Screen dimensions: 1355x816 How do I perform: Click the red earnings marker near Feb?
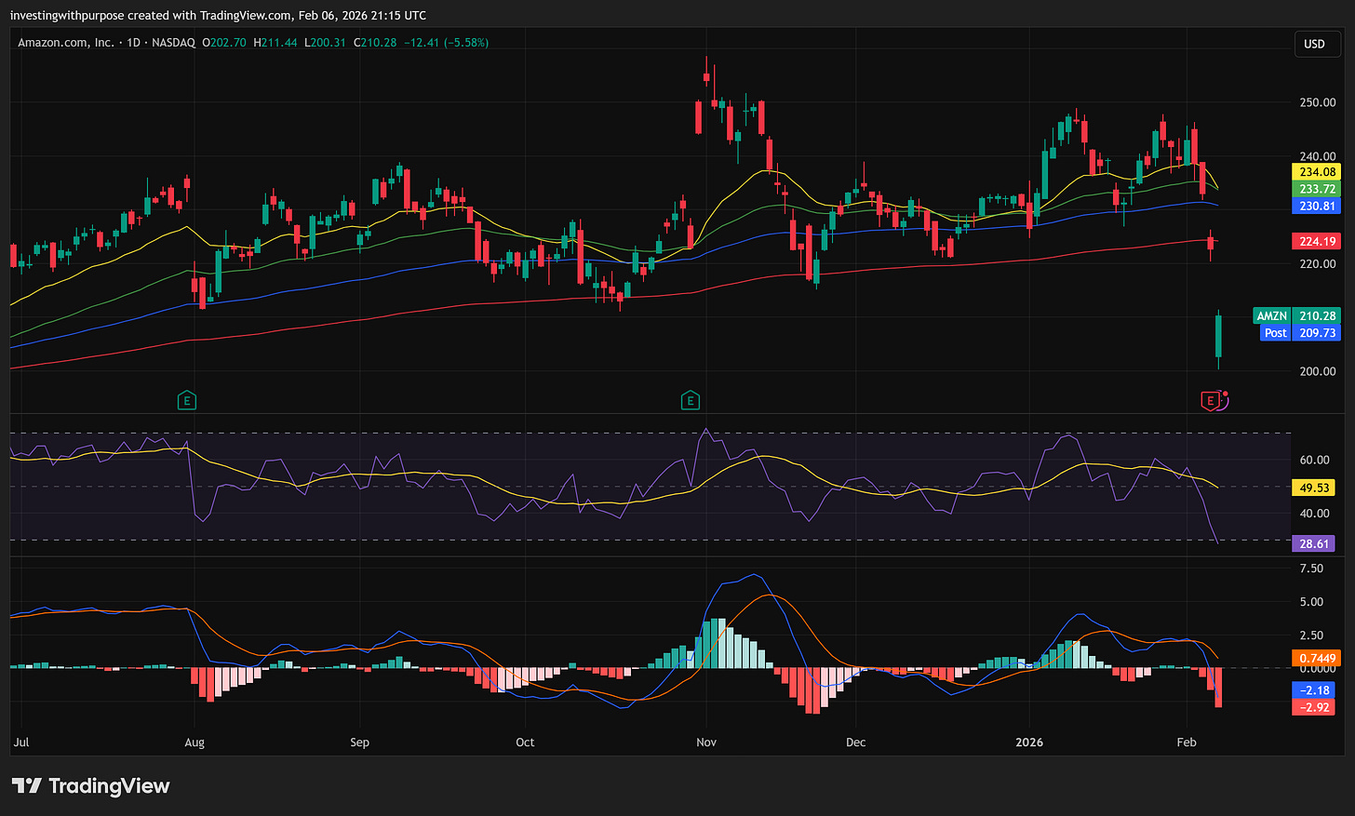(1211, 401)
